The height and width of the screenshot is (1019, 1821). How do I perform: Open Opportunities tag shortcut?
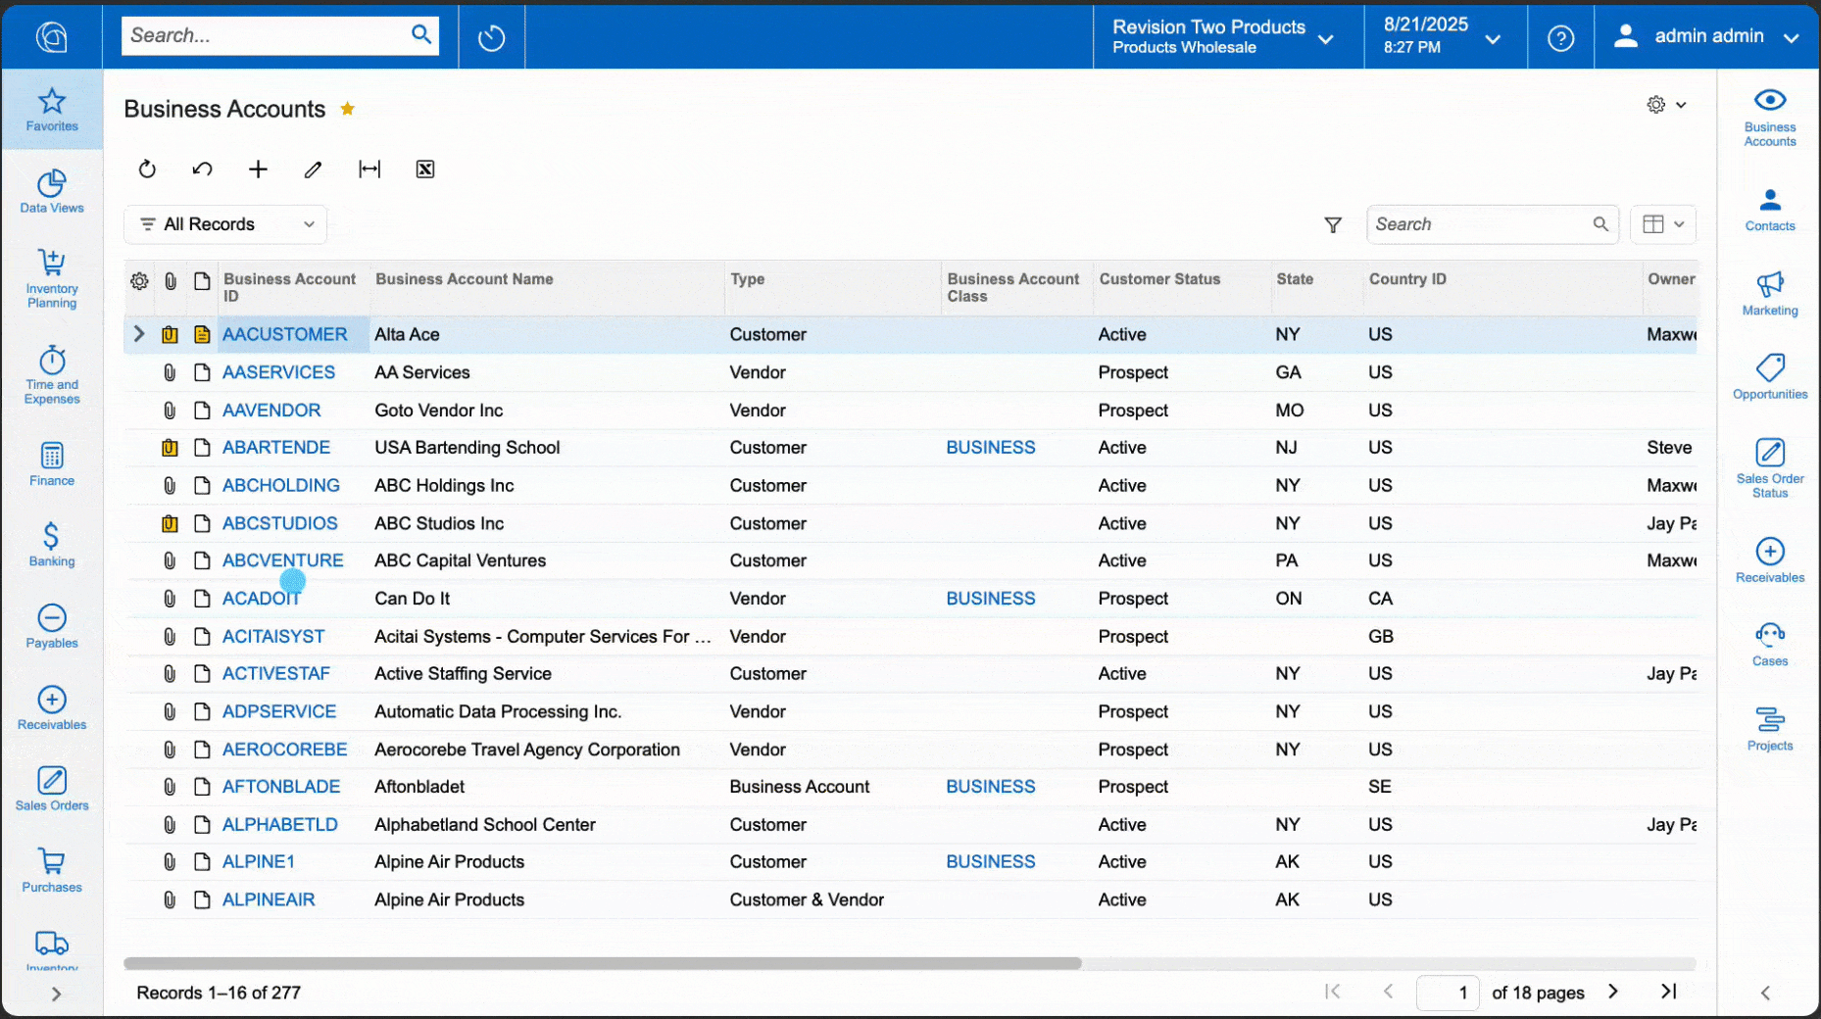tap(1769, 377)
